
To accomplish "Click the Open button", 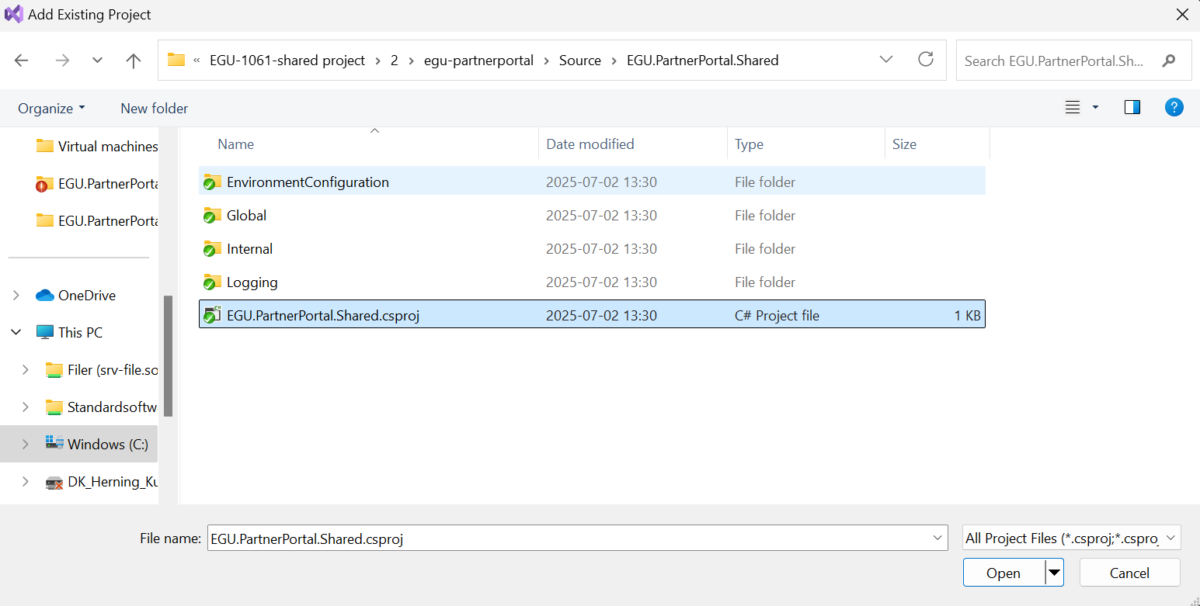I will [1003, 573].
